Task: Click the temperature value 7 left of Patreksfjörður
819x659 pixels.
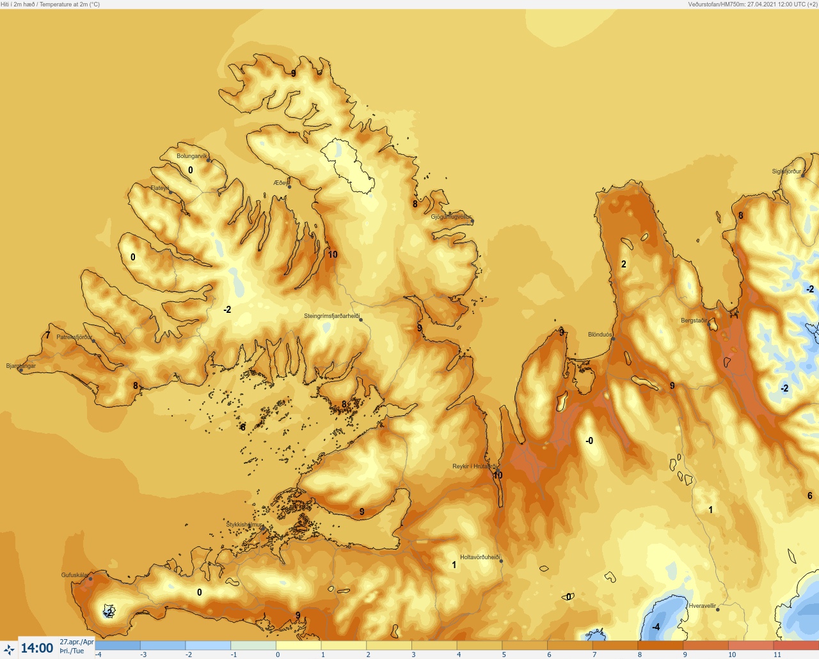Action: (x=47, y=335)
